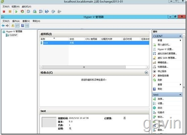Collapse the test actions section
Image resolution: width=187 pixels, height=135 pixels.
180,95
